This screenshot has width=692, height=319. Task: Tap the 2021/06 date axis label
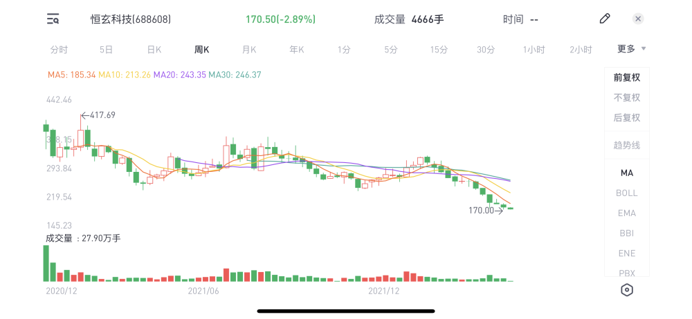203,291
